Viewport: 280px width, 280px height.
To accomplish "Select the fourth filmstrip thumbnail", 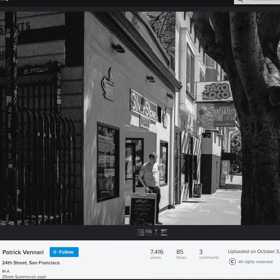I will (164, 232).
